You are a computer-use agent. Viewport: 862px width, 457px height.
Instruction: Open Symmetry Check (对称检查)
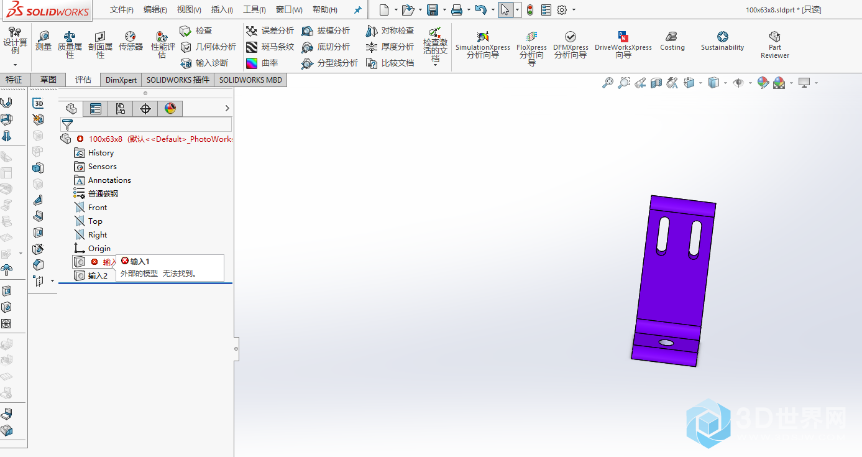pos(390,30)
